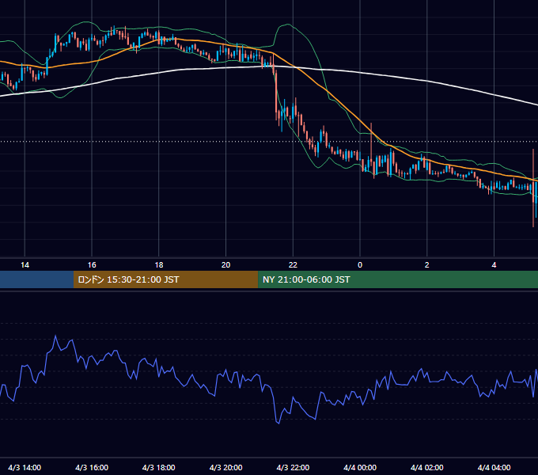
Task: Click the 2 hour label on upper axis
Action: pyautogui.click(x=426, y=265)
